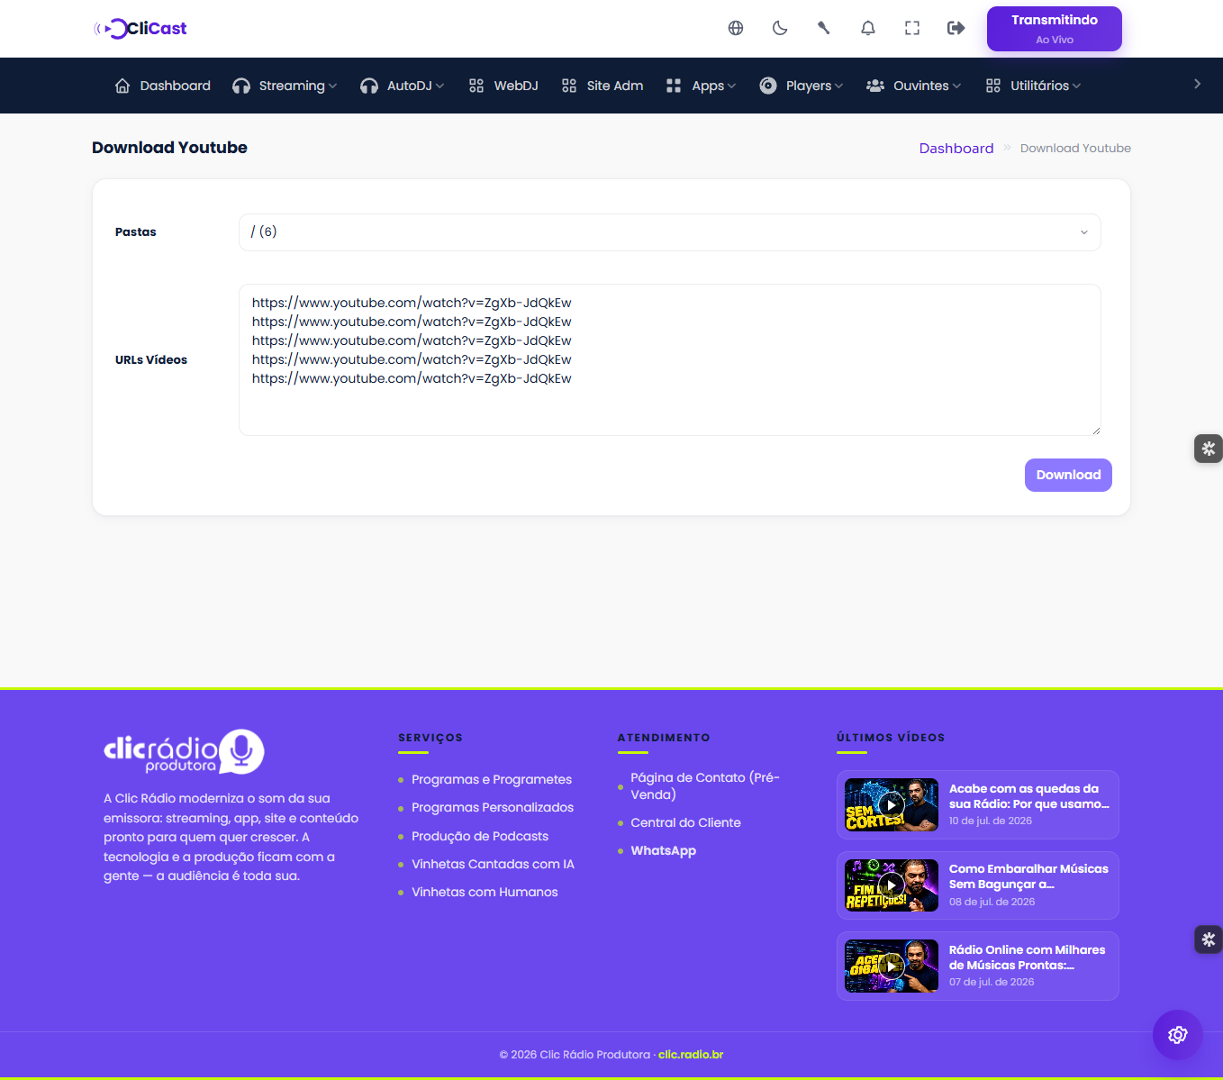Open the Produção de Podcasts link
Viewport: 1223px width, 1080px height.
click(x=480, y=836)
